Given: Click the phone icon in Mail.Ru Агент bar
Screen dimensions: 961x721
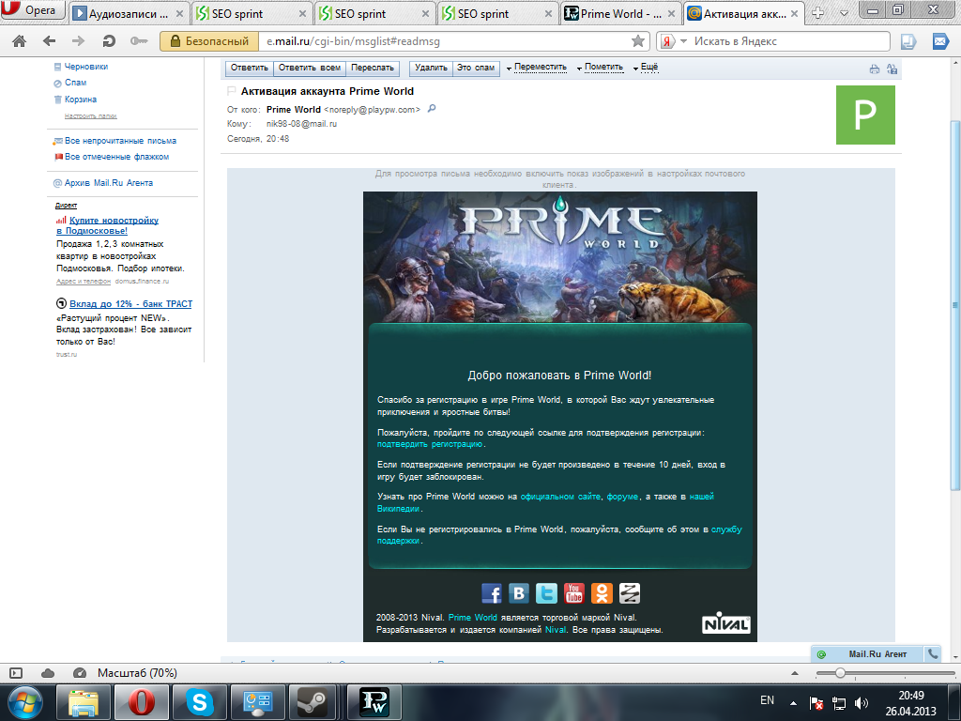Looking at the screenshot, I should point(932,654).
